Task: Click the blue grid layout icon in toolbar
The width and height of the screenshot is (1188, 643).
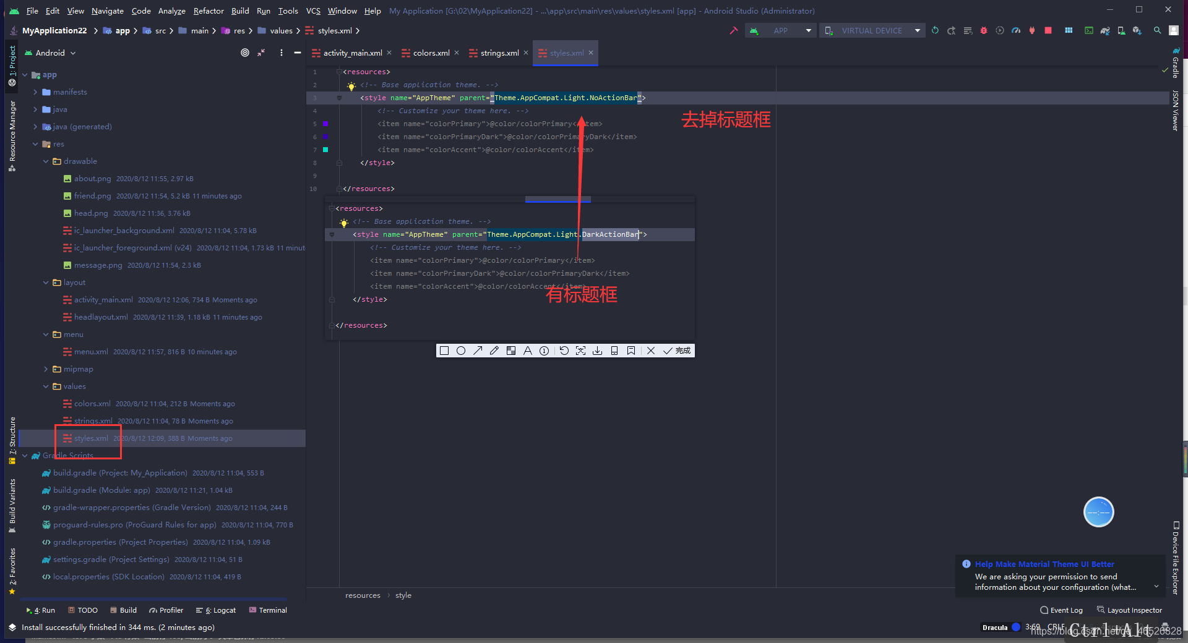Action: click(x=1069, y=30)
